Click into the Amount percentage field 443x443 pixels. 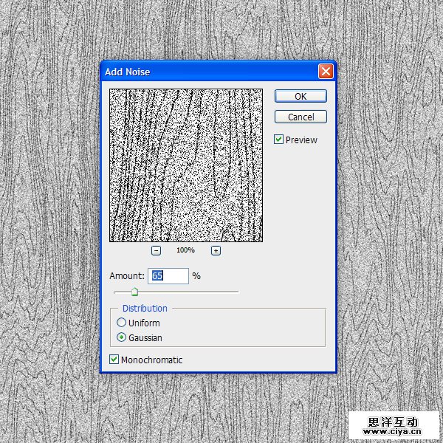pyautogui.click(x=168, y=275)
